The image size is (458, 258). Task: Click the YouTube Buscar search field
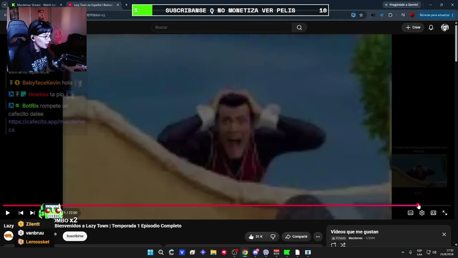[x=222, y=28]
